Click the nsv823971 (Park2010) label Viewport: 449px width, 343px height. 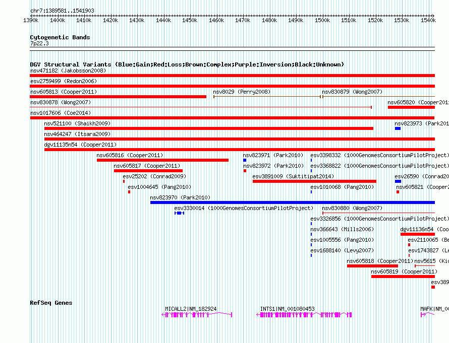coord(273,155)
